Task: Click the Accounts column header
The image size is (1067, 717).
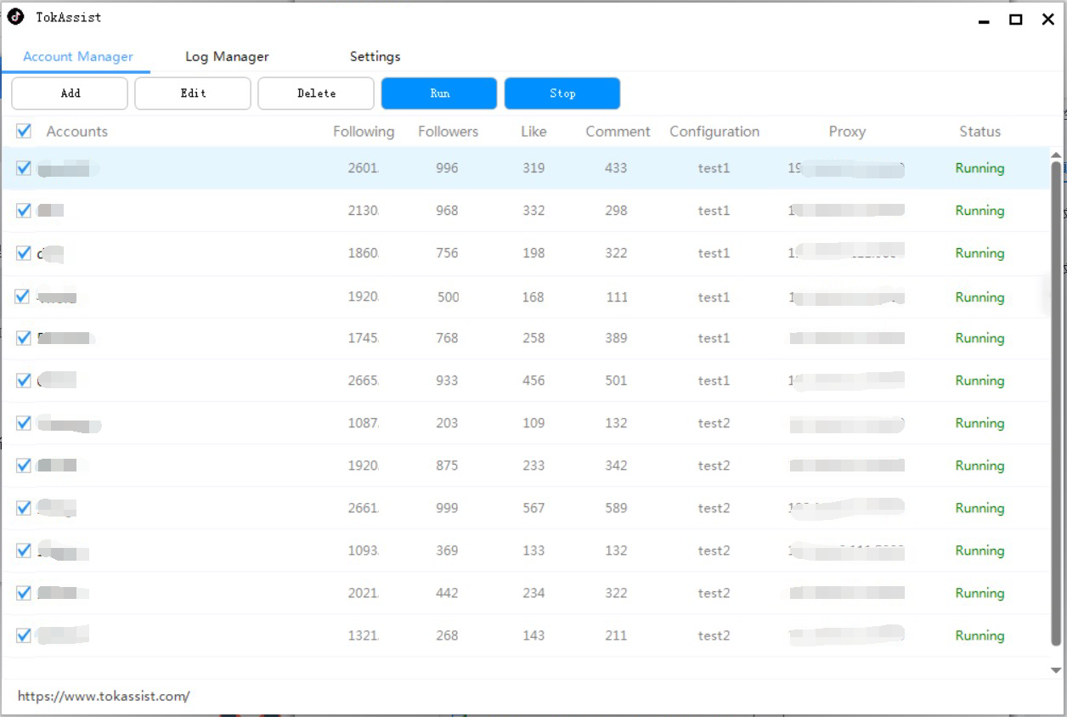Action: pyautogui.click(x=76, y=132)
